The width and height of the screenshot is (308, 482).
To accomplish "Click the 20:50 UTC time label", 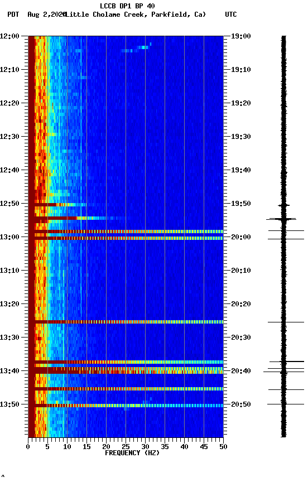I will pos(241,404).
